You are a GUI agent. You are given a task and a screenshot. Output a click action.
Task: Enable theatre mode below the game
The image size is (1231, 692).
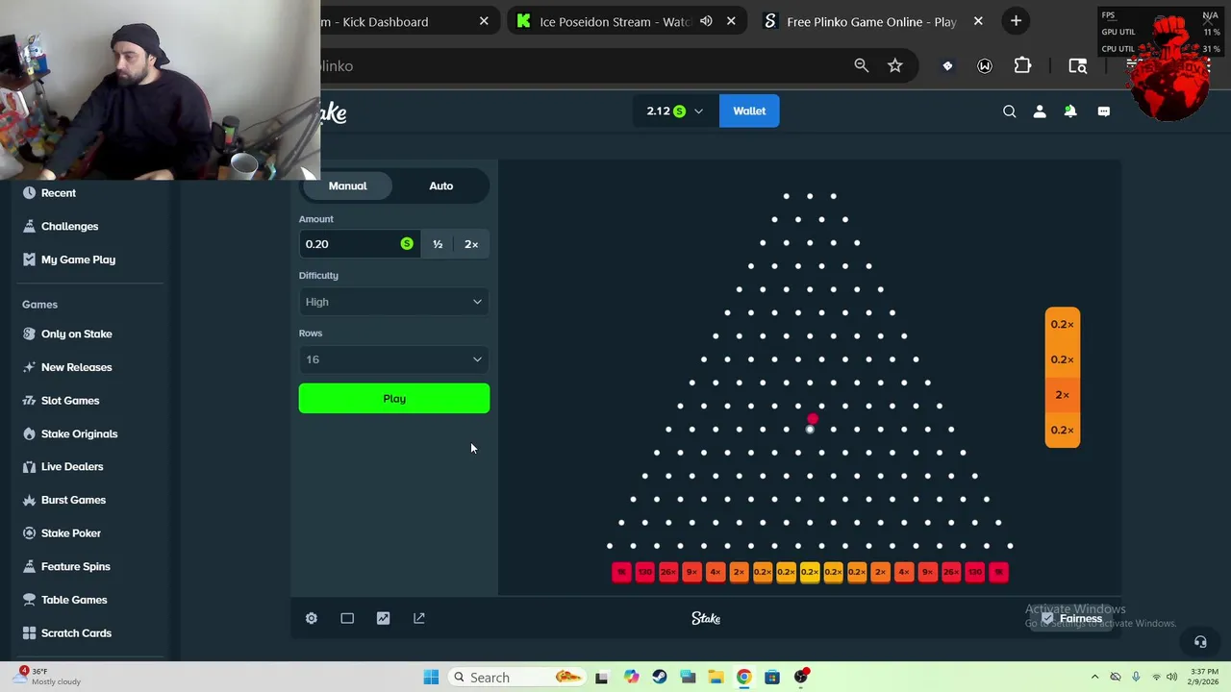(x=347, y=618)
